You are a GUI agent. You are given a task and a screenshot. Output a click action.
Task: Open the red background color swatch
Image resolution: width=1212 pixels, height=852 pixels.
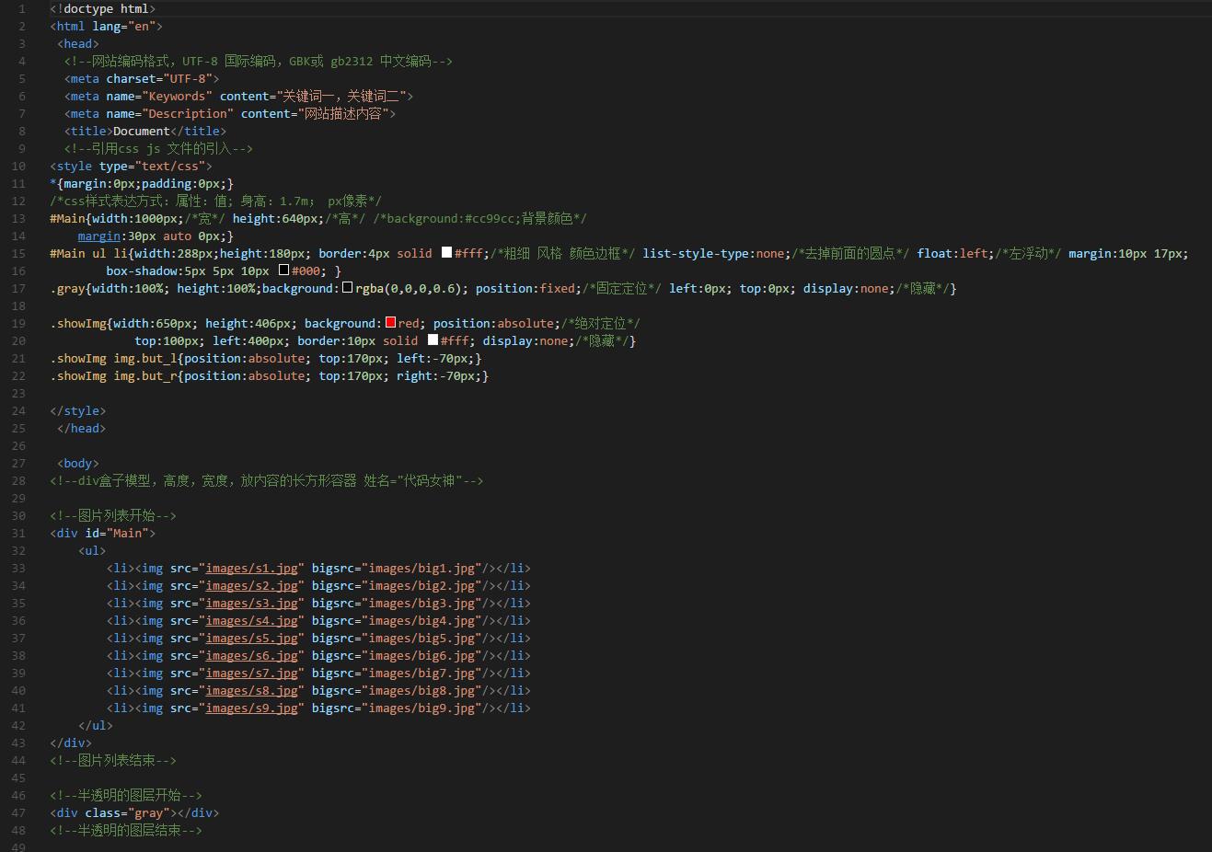(x=390, y=323)
